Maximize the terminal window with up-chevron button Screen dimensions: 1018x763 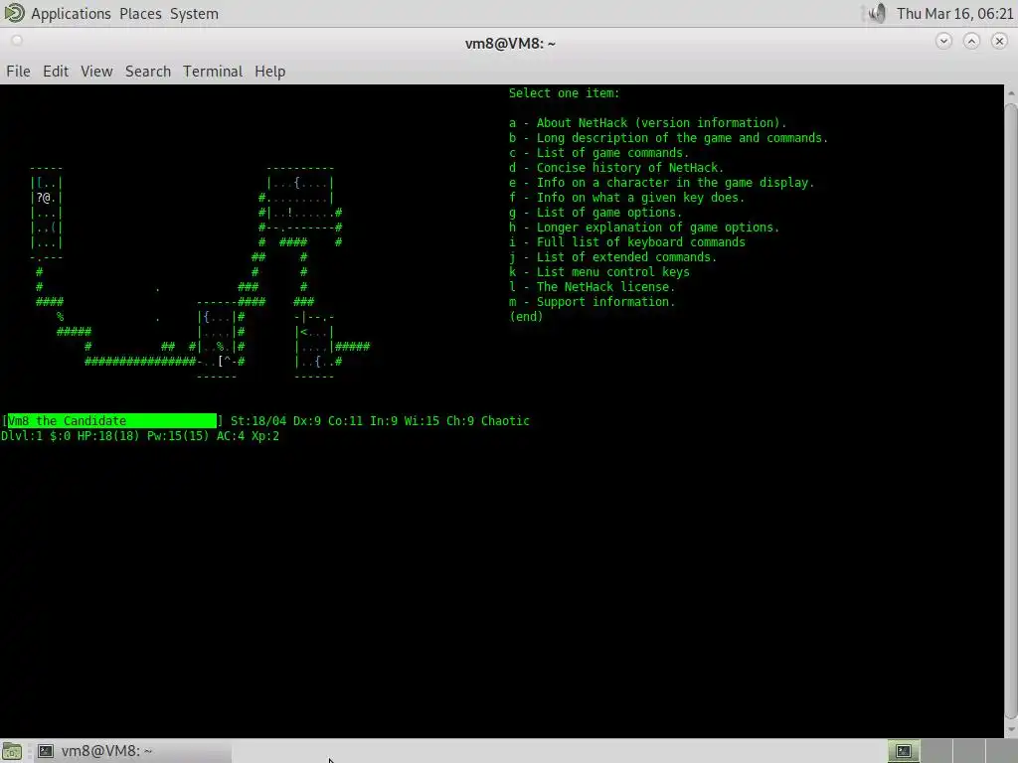(x=971, y=42)
